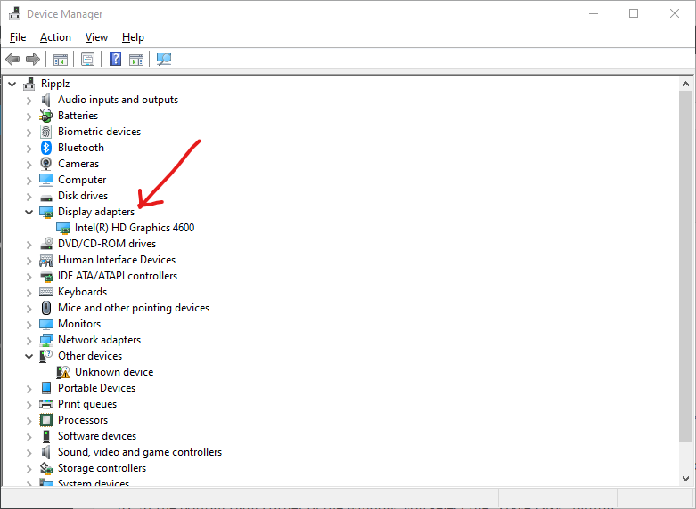Click the Action Pane toolbar icon
The height and width of the screenshot is (509, 696).
136,59
